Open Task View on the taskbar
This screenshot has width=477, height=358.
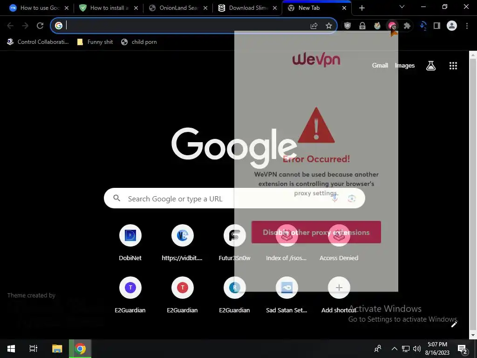click(34, 349)
